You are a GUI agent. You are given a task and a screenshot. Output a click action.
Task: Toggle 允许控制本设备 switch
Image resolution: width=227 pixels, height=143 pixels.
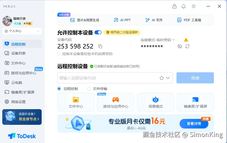(x=98, y=32)
